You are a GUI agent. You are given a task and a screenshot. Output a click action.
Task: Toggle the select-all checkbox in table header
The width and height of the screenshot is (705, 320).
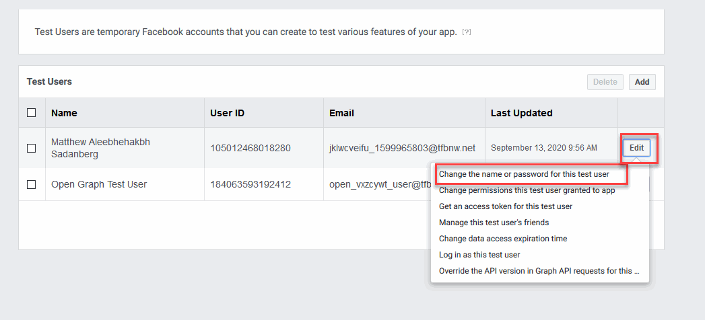32,113
